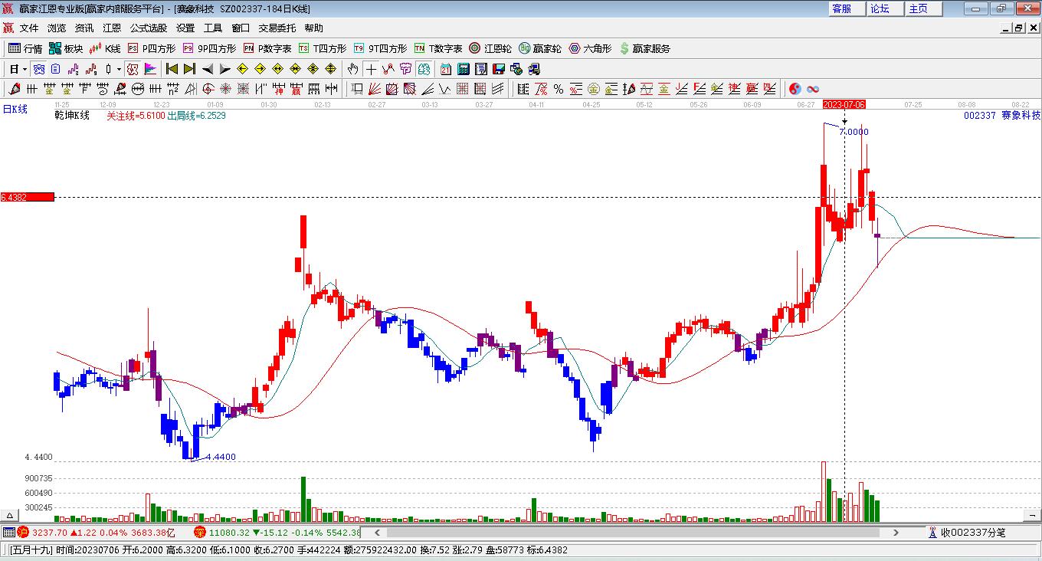Click the calendar date icon
Viewport: 1042px width, 561px height.
point(445,69)
